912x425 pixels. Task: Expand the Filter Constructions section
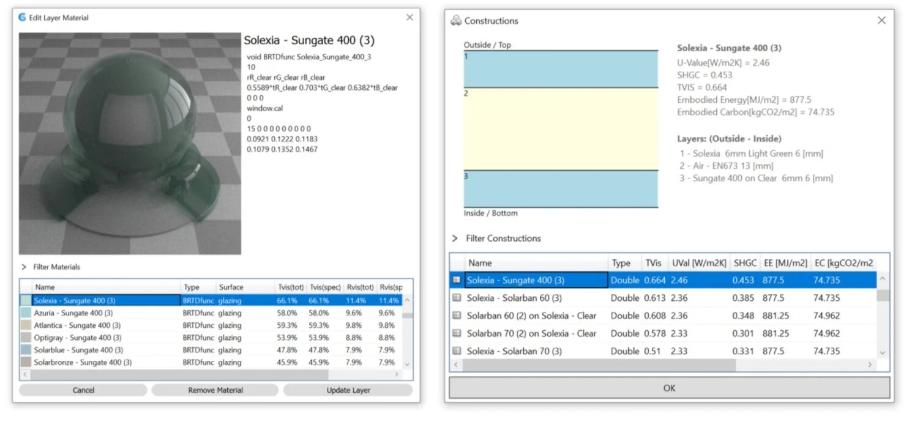[x=455, y=238]
